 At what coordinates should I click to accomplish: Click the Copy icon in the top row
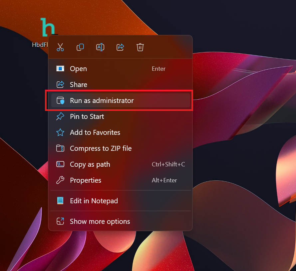pyautogui.click(x=80, y=47)
